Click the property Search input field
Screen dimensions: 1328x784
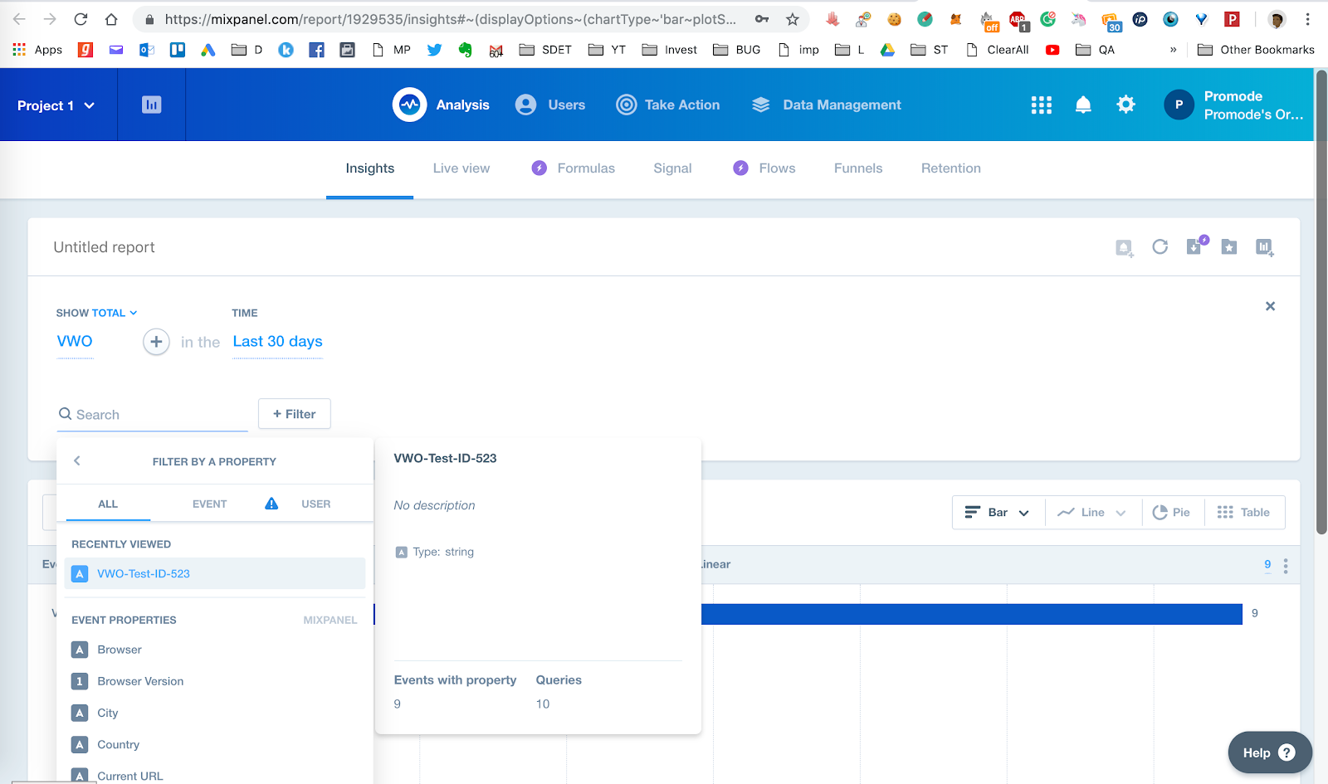point(153,415)
